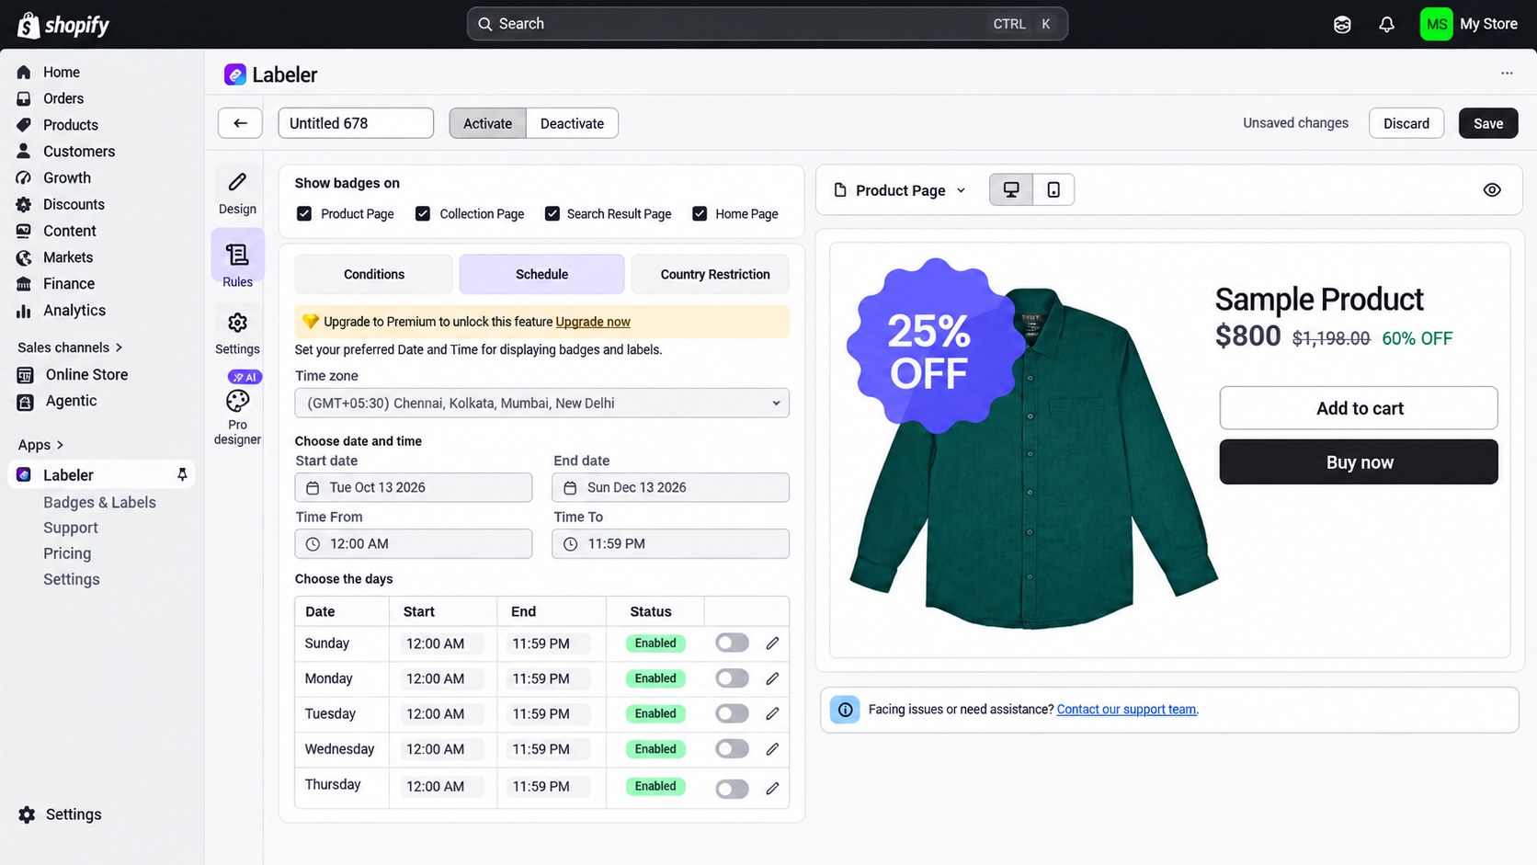Screen dimensions: 1537x865
Task: Uncheck the Search Result Page checkbox
Action: pos(552,214)
